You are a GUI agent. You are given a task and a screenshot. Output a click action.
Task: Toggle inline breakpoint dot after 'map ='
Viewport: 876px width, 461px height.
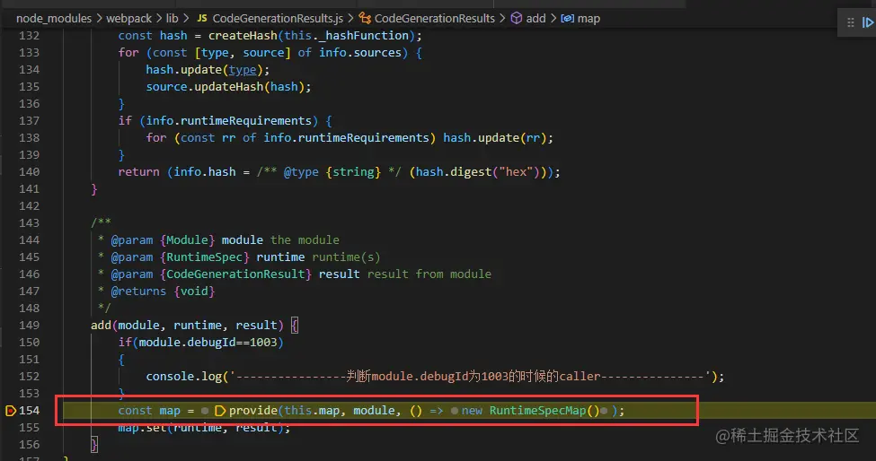(205, 411)
